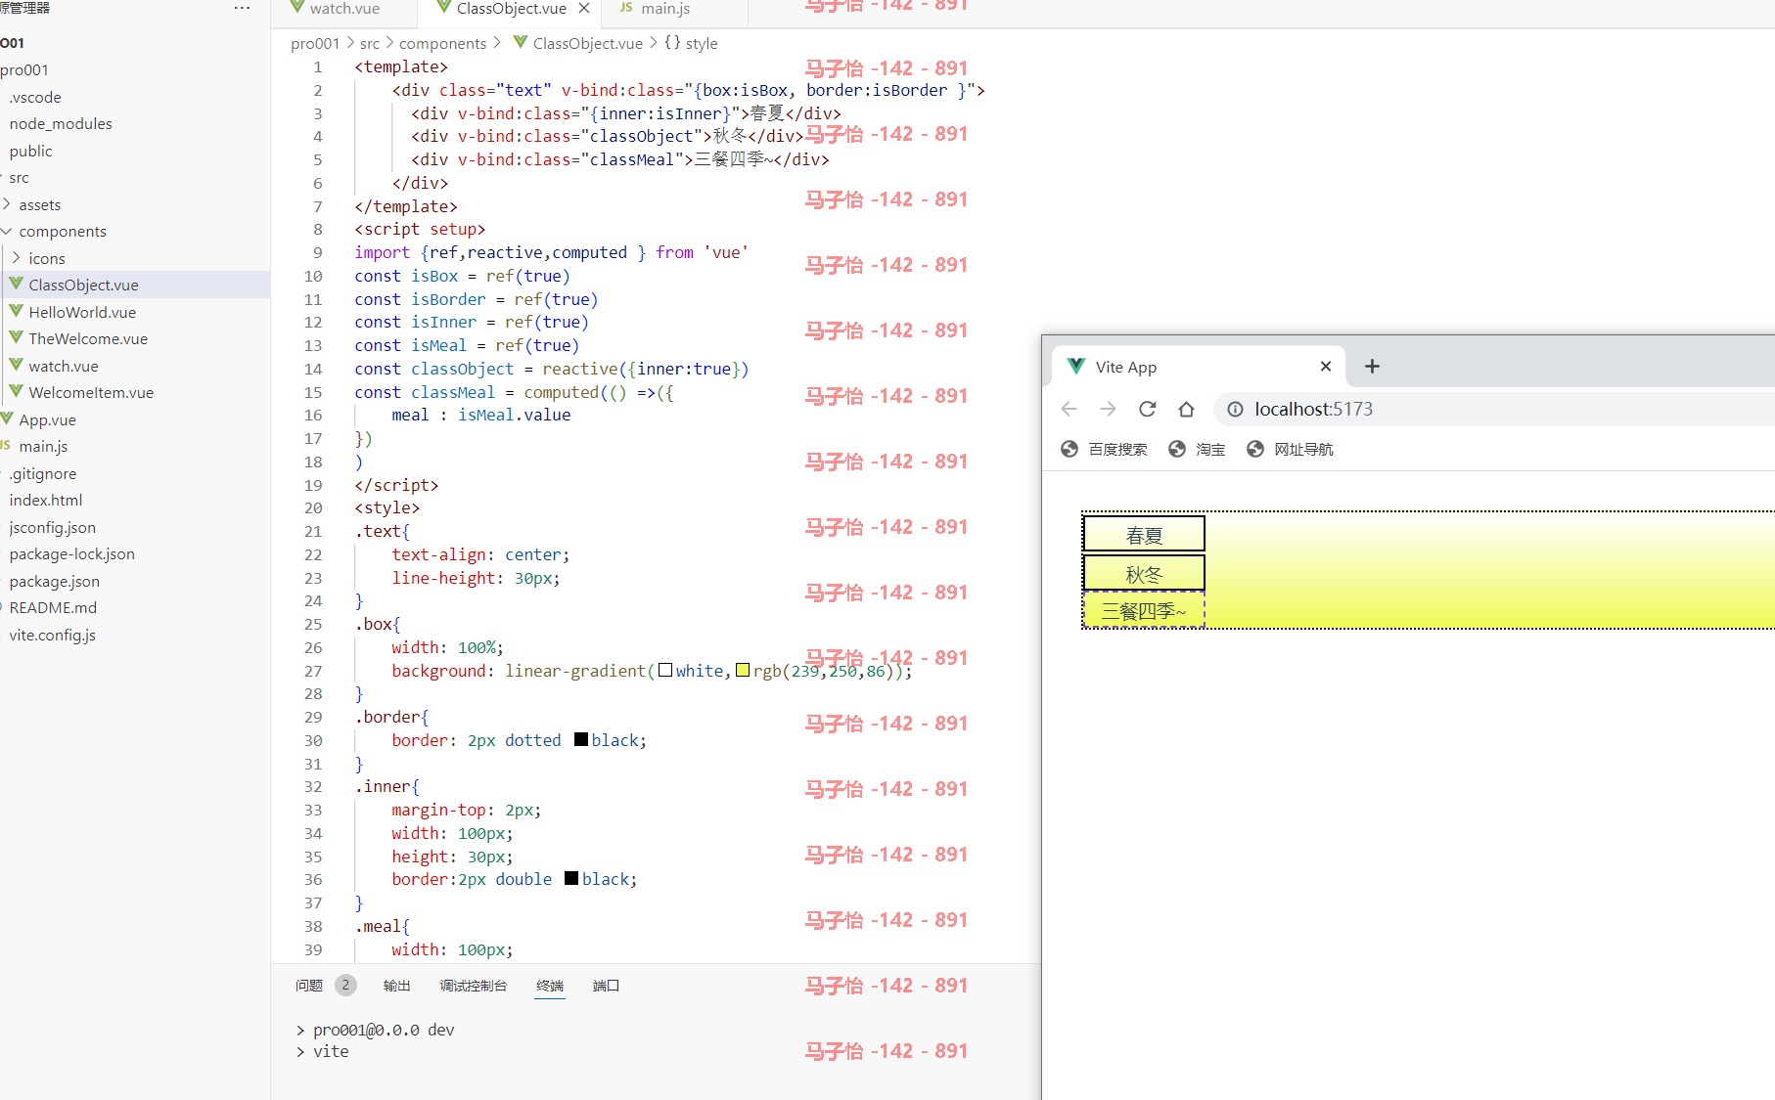Click the pro001 breadcrumb segment
The image size is (1775, 1100).
[315, 43]
